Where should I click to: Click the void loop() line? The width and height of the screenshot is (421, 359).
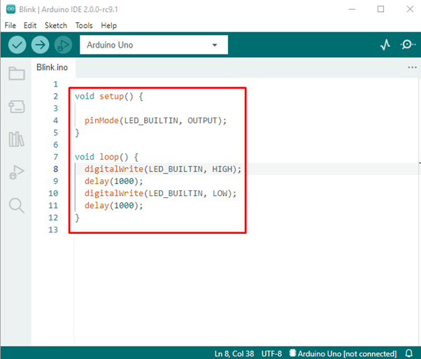click(x=106, y=157)
